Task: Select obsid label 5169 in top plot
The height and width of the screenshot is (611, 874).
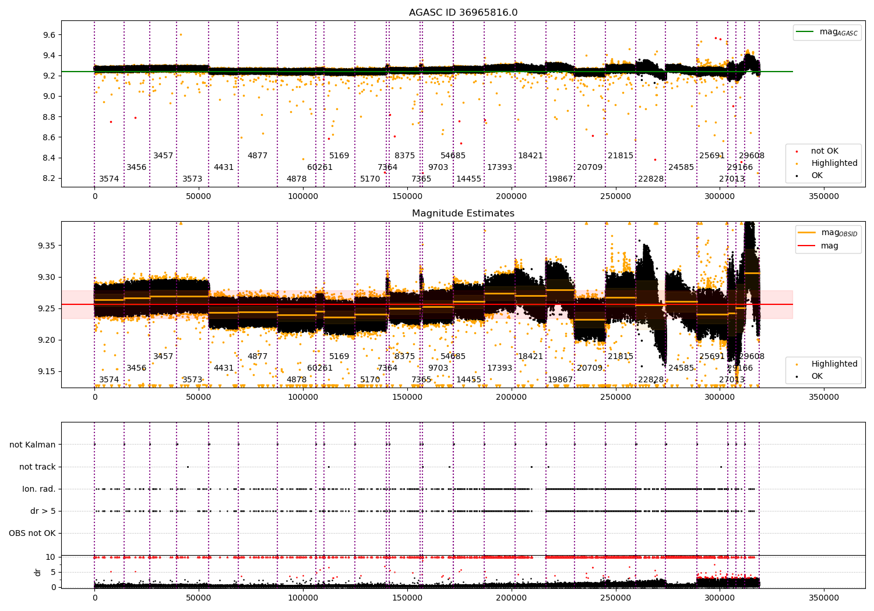Action: click(339, 156)
